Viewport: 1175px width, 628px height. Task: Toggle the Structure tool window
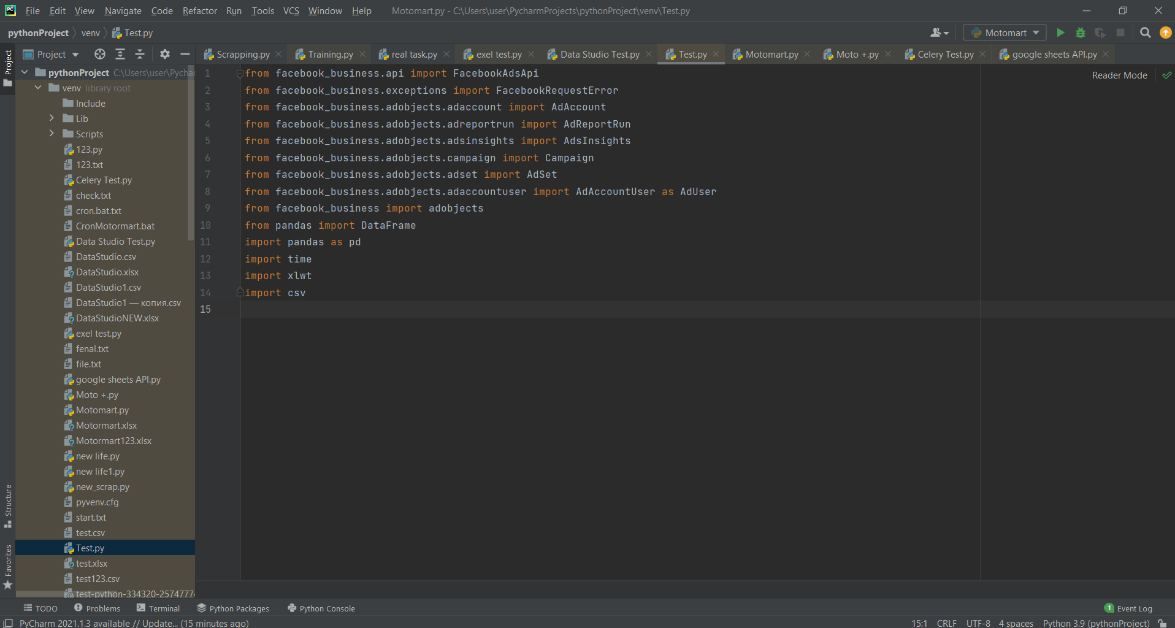(8, 505)
